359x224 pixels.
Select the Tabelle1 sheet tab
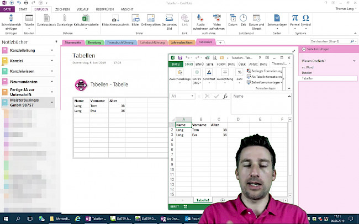pyautogui.click(x=203, y=200)
